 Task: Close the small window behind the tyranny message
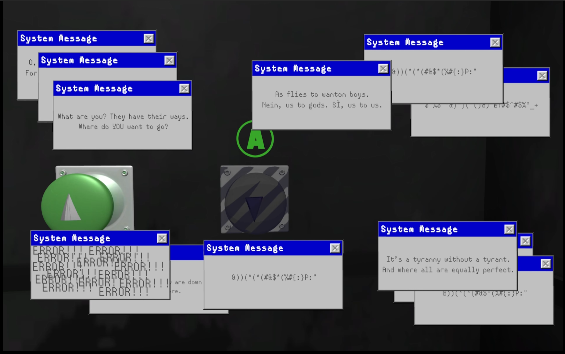click(525, 241)
